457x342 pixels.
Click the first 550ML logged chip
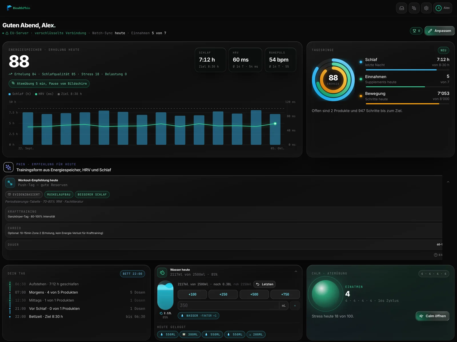tap(168, 335)
